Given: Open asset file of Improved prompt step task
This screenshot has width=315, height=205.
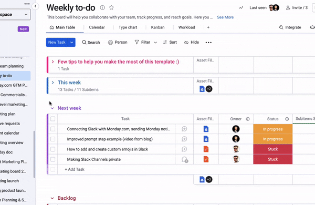Looking at the screenshot, I should click(206, 139).
